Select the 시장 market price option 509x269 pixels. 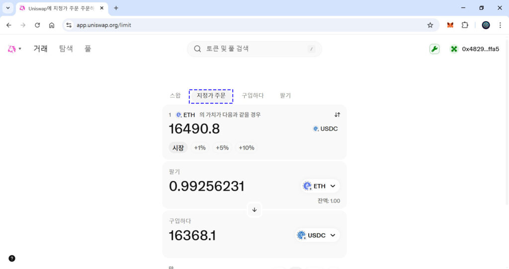click(x=178, y=148)
